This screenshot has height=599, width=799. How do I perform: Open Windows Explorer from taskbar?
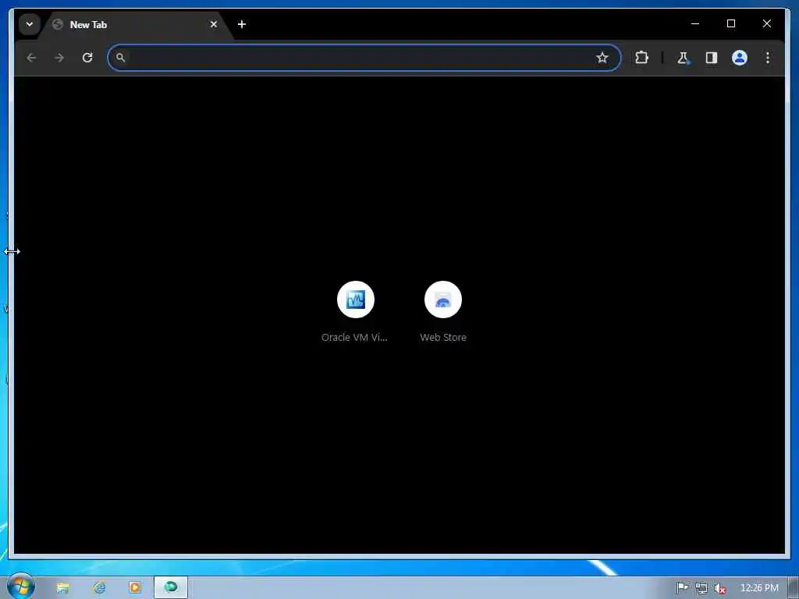(62, 588)
